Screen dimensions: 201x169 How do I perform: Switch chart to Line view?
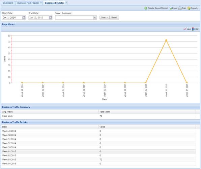(187, 29)
